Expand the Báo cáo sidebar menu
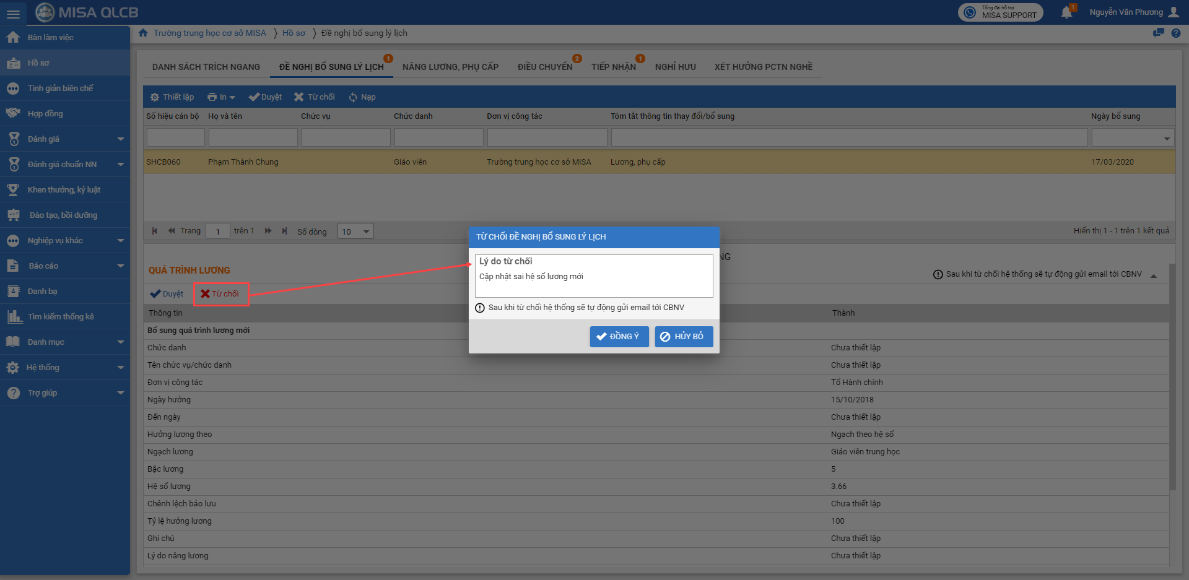 click(x=120, y=266)
